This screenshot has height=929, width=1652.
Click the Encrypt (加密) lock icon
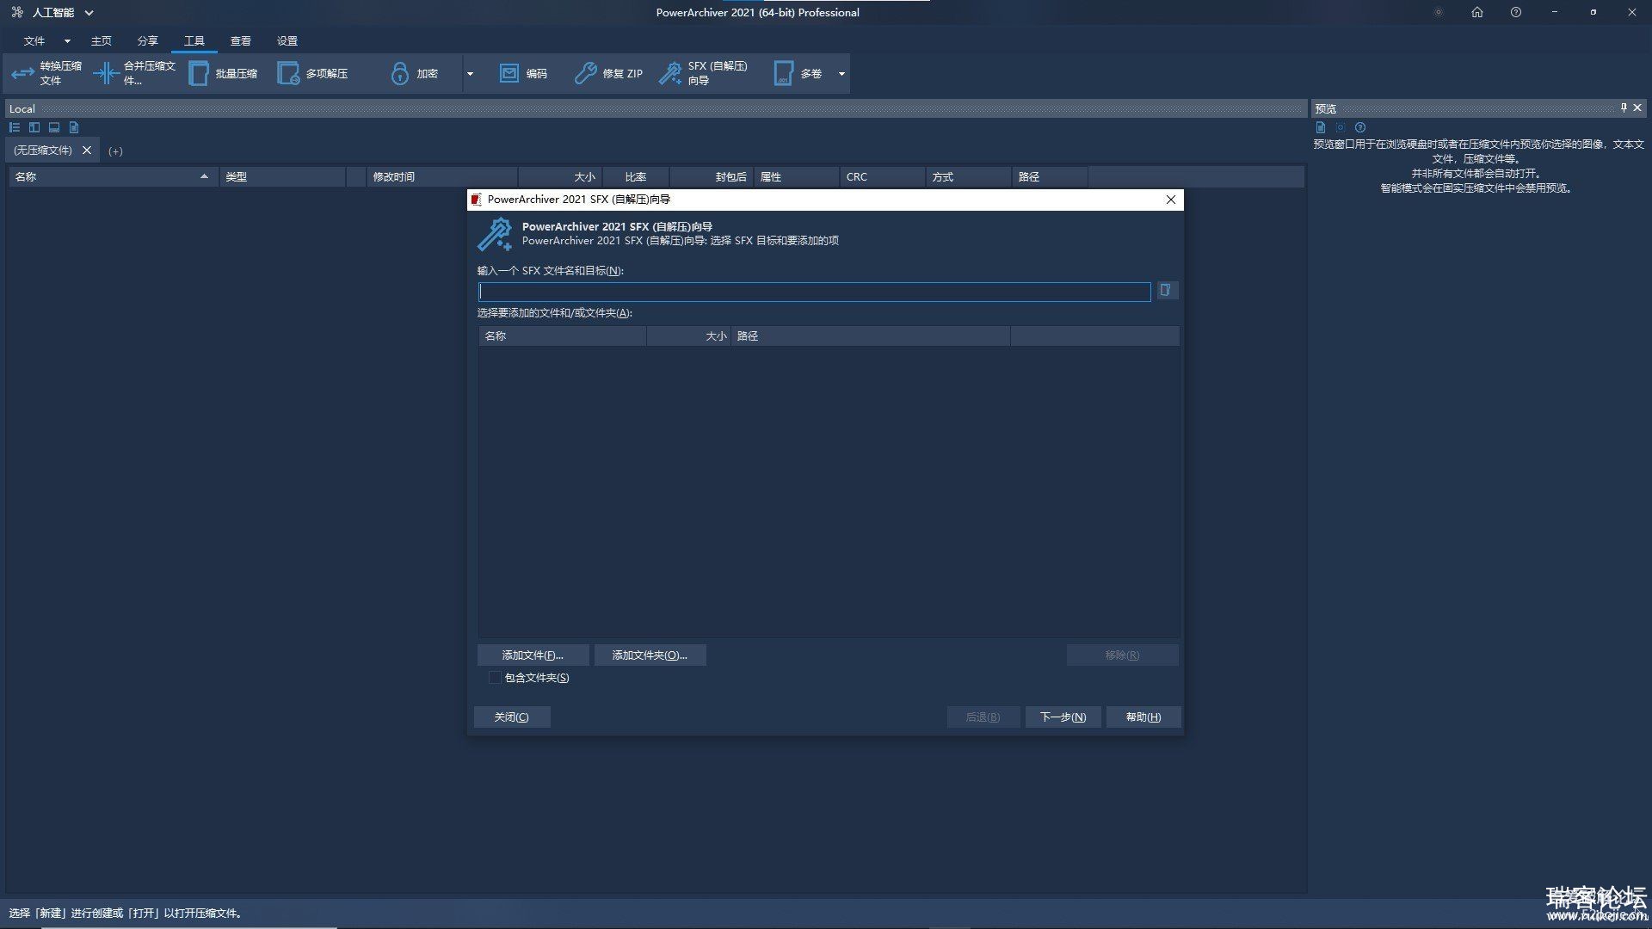point(399,74)
